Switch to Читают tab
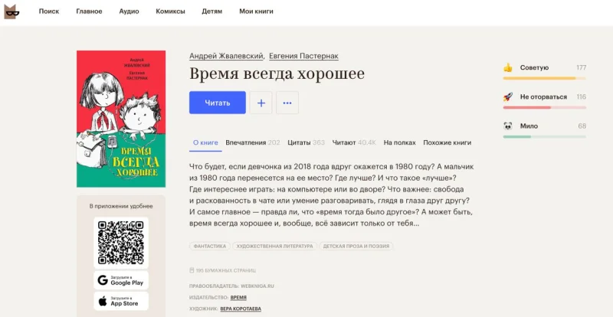Screen dimensions: 613x317 pyautogui.click(x=354, y=142)
